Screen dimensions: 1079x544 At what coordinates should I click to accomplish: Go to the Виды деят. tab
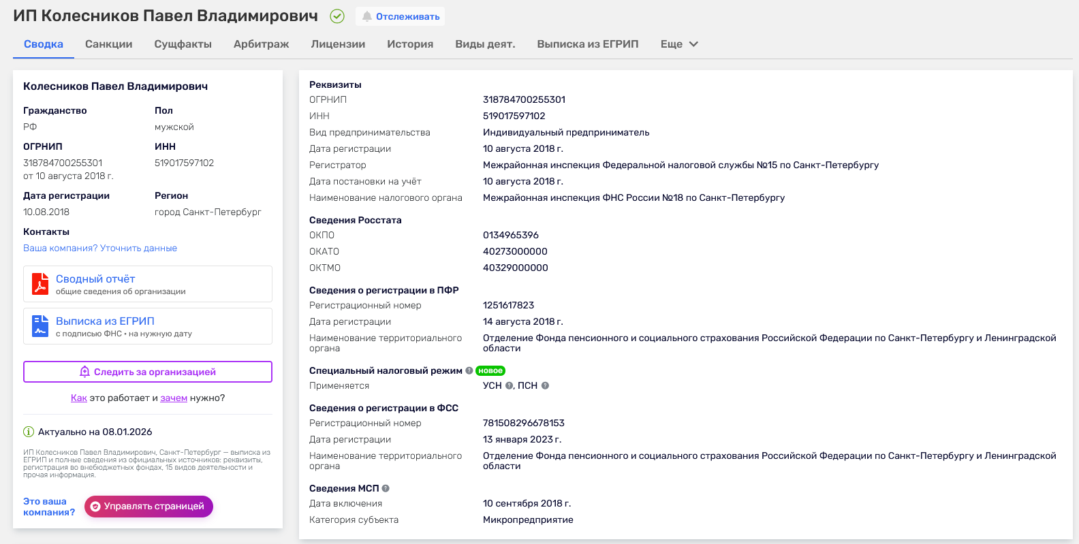[x=485, y=44]
